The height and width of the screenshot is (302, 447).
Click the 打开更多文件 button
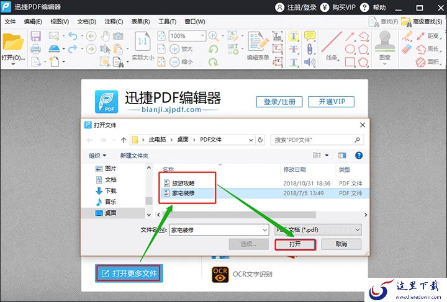coord(129,273)
